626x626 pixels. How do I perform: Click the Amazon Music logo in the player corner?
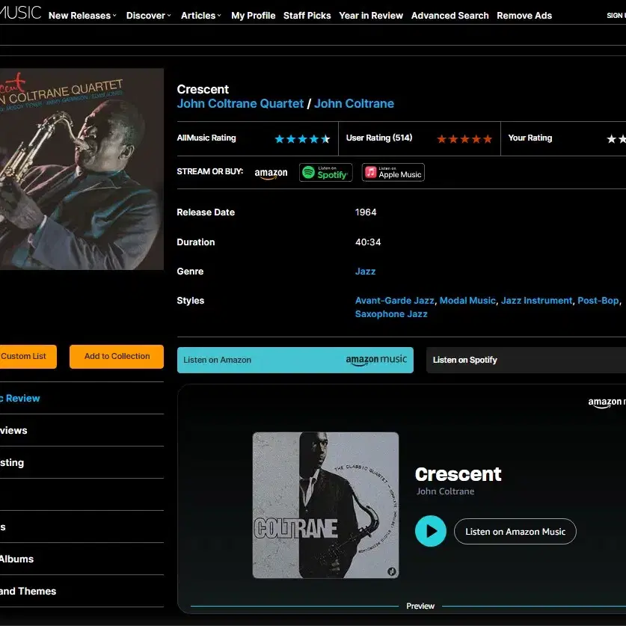click(607, 402)
